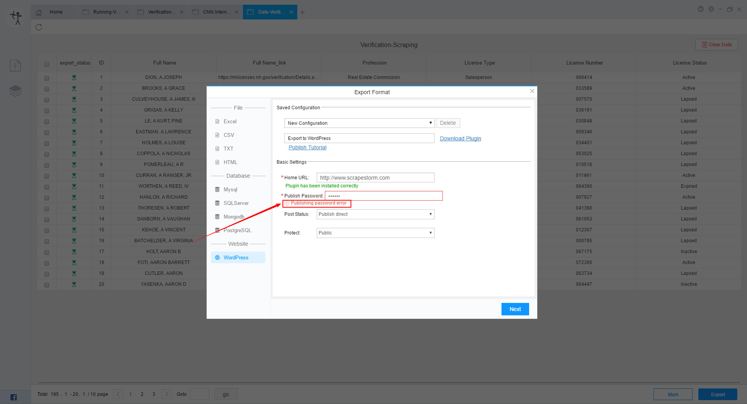Select the Mysql export option

pos(238,189)
